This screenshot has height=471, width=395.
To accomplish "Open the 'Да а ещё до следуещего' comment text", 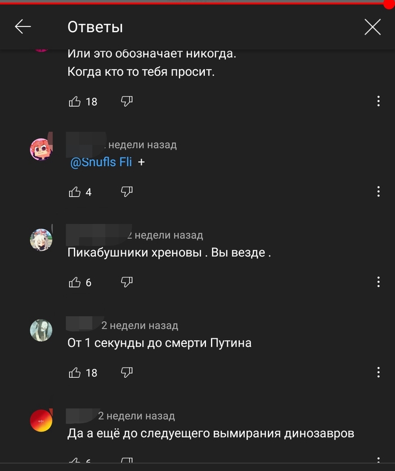I will point(210,434).
